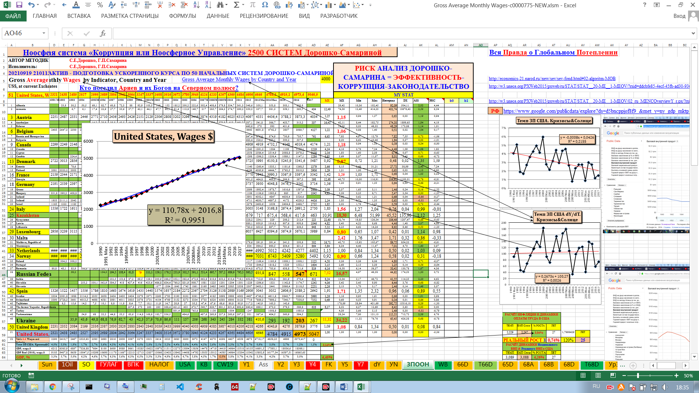Image resolution: width=699 pixels, height=393 pixels.
Task: Open the ФОРМУЛЫ ribbon tab
Action: pyautogui.click(x=182, y=16)
